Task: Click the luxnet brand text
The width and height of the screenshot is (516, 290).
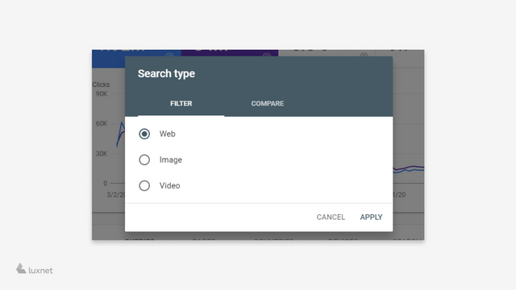Action: click(x=40, y=271)
